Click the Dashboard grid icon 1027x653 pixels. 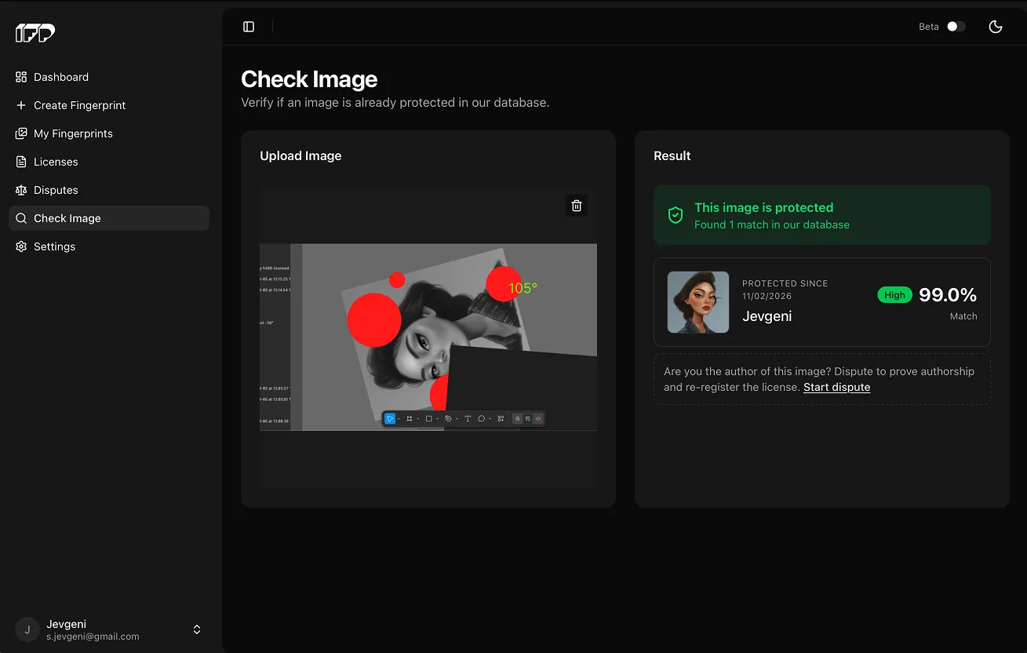click(21, 77)
